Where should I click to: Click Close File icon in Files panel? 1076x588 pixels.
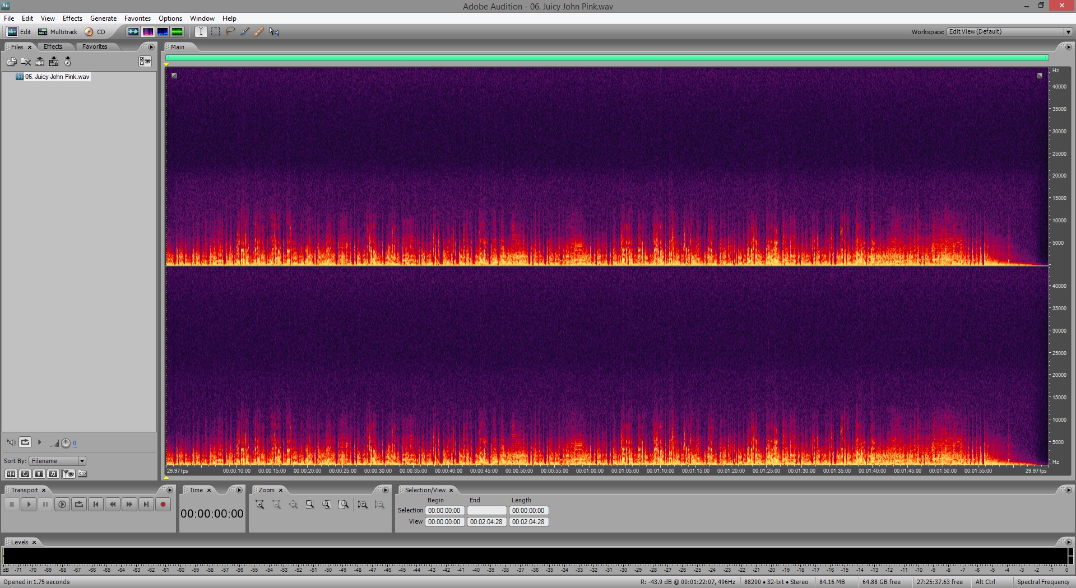coord(26,62)
